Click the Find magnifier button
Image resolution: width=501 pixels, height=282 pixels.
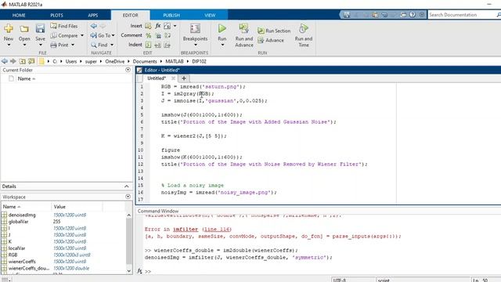click(x=99, y=45)
